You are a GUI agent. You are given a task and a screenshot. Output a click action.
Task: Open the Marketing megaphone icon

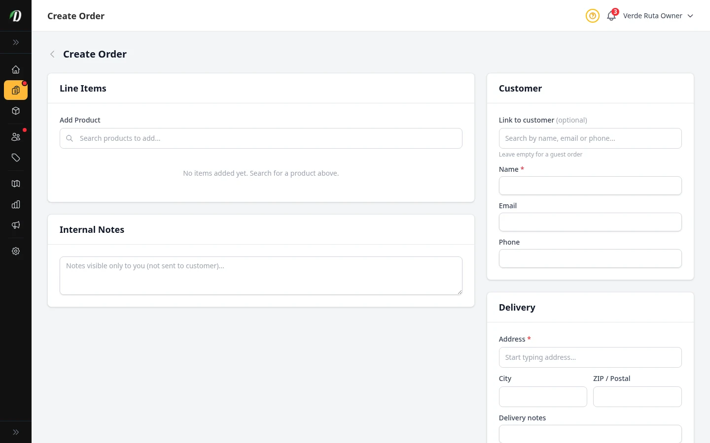(16, 225)
